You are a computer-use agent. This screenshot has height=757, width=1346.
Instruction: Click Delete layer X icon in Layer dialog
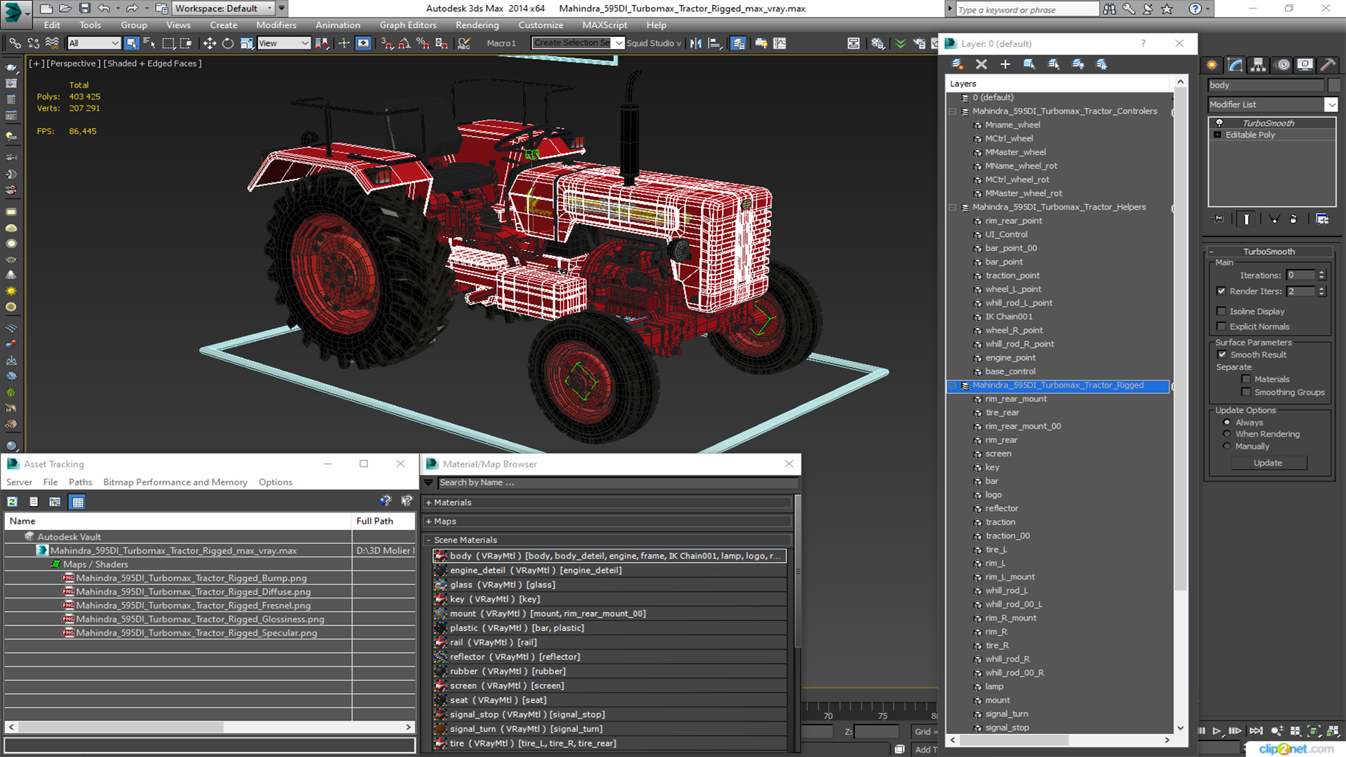(x=981, y=64)
